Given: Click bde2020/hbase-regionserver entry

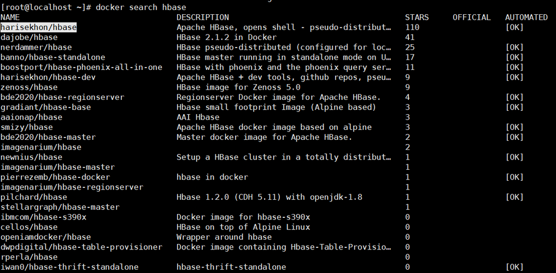Looking at the screenshot, I should pos(62,97).
